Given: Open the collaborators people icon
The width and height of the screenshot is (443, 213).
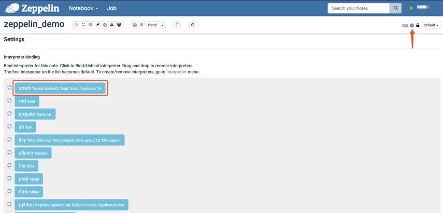Looking at the screenshot, I should [119, 25].
